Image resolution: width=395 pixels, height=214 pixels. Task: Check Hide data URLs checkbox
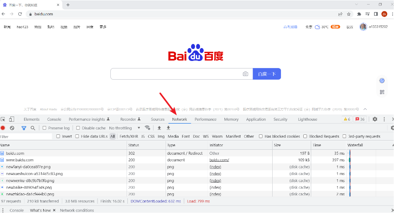pyautogui.click(x=77, y=136)
